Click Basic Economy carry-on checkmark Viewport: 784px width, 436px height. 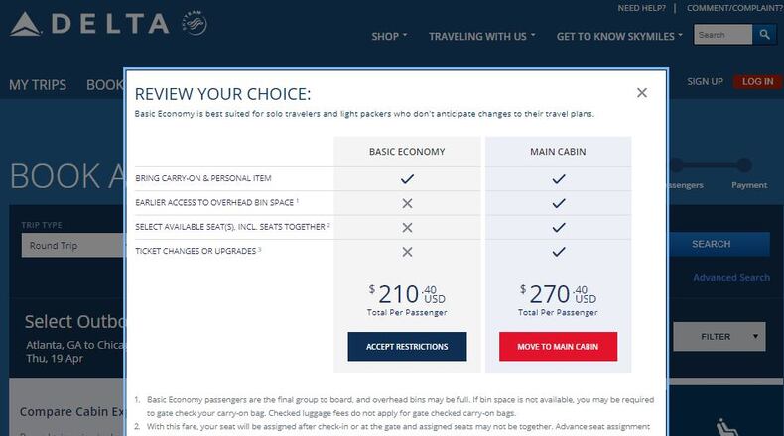click(407, 179)
